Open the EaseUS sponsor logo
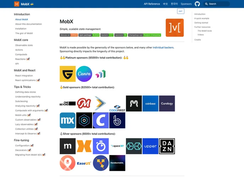 [84, 163]
